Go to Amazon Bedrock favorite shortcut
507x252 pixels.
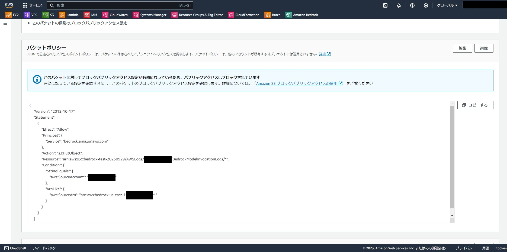pos(302,15)
